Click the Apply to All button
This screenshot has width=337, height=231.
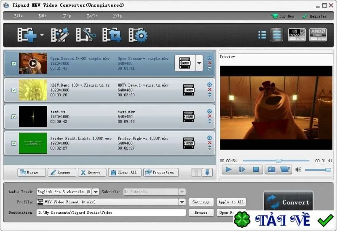(x=231, y=202)
